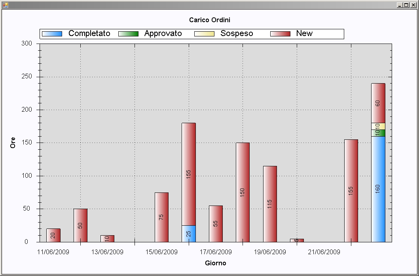Viewport: 419px width, 276px height.
Task: Select the blue segment labeled 160
Action: (x=378, y=189)
